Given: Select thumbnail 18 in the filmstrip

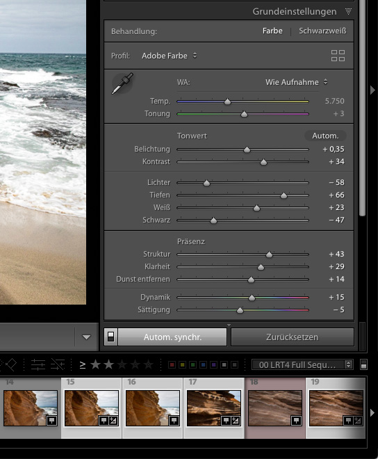Looking at the screenshot, I should click(275, 408).
